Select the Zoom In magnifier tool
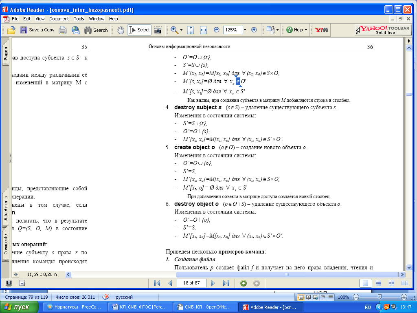 pos(174,30)
